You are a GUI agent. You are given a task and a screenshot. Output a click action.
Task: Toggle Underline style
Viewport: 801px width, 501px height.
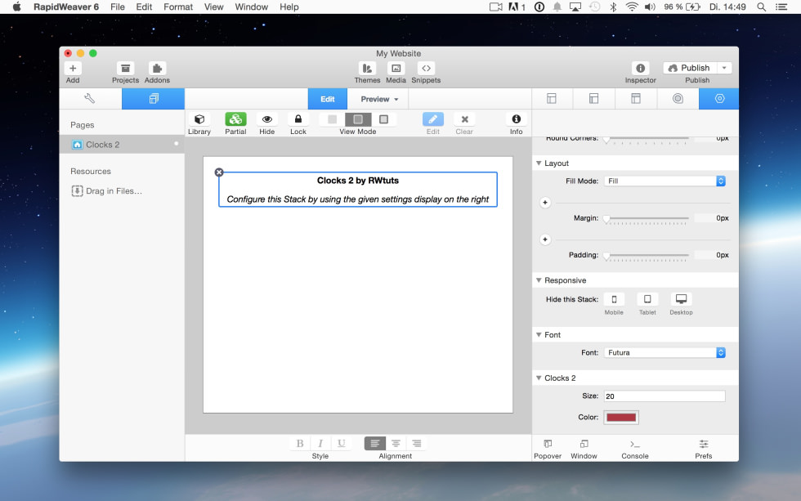click(x=342, y=443)
